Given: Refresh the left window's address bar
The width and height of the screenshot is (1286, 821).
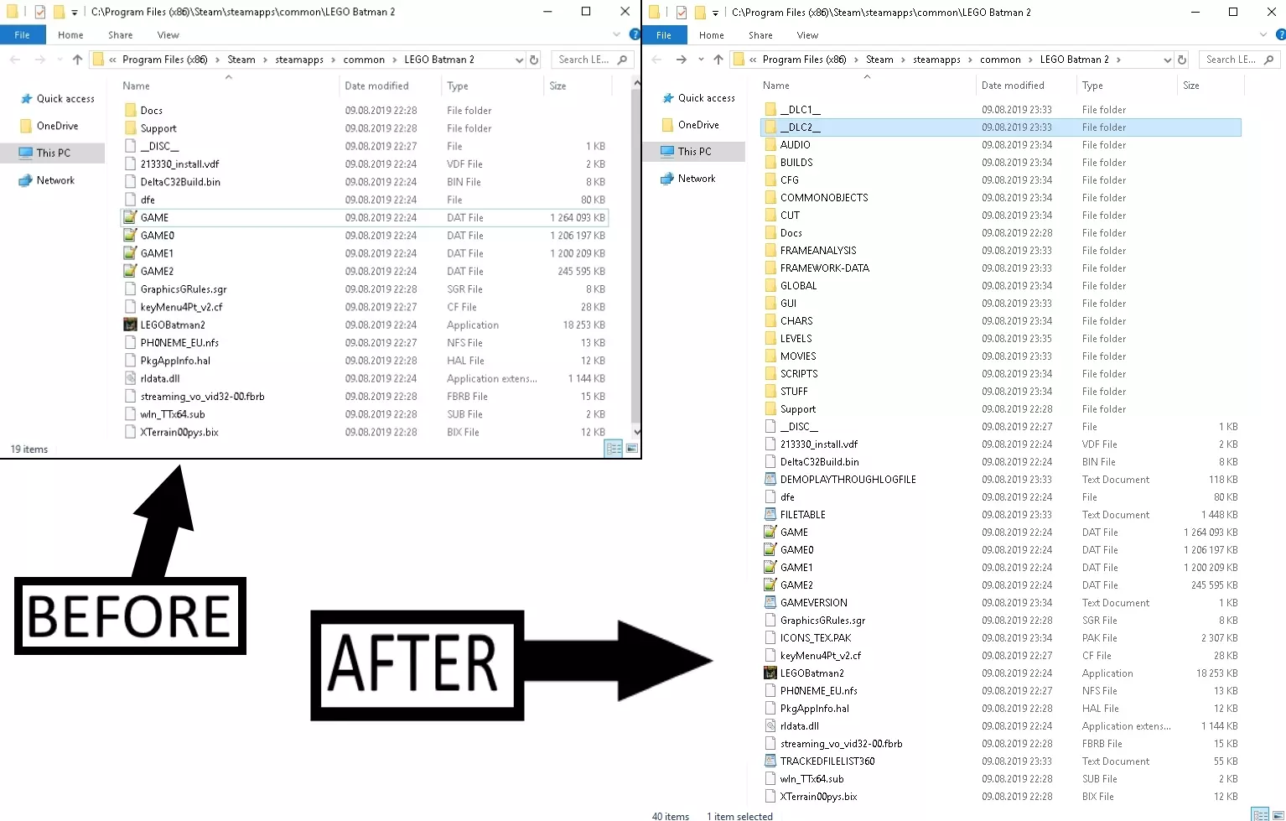Looking at the screenshot, I should pyautogui.click(x=534, y=60).
